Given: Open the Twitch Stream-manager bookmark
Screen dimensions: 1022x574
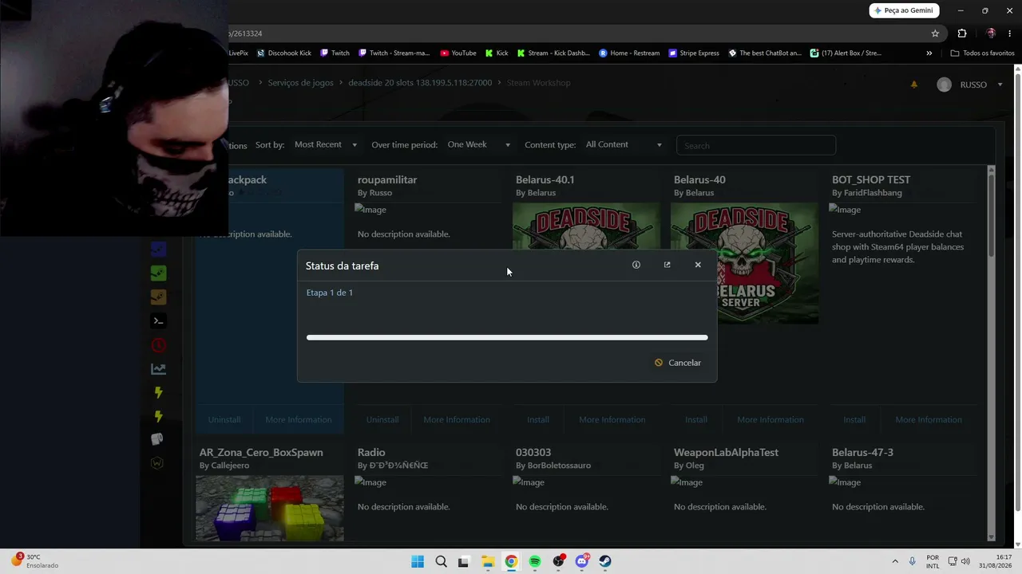Looking at the screenshot, I should click(x=394, y=53).
